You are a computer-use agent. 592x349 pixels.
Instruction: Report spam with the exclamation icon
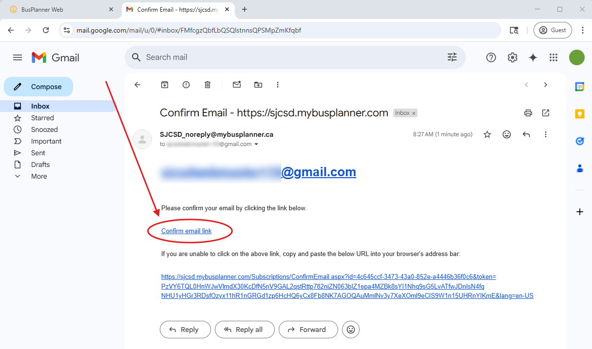pos(186,85)
